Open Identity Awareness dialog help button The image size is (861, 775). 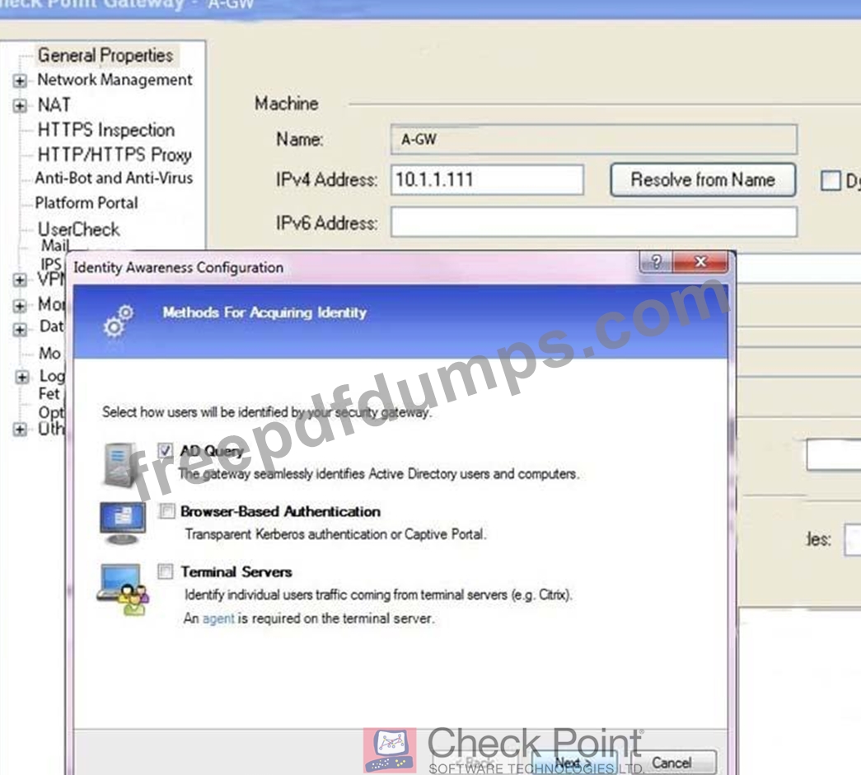point(656,261)
